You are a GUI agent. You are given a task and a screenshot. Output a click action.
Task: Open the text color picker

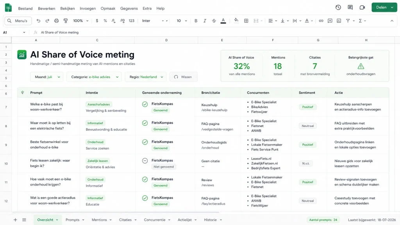[223, 21]
